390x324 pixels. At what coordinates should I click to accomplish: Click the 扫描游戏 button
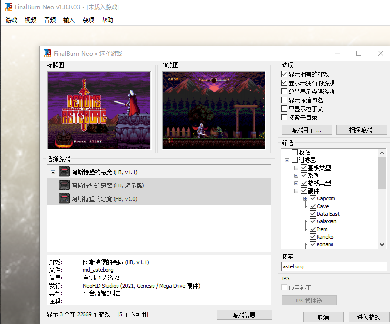[x=361, y=130]
